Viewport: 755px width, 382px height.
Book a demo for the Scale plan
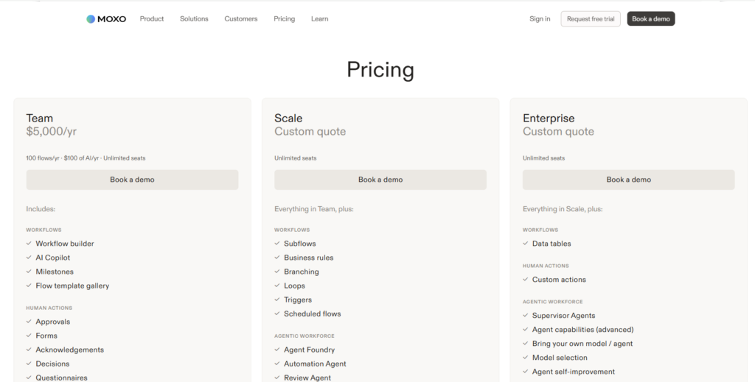click(x=380, y=180)
